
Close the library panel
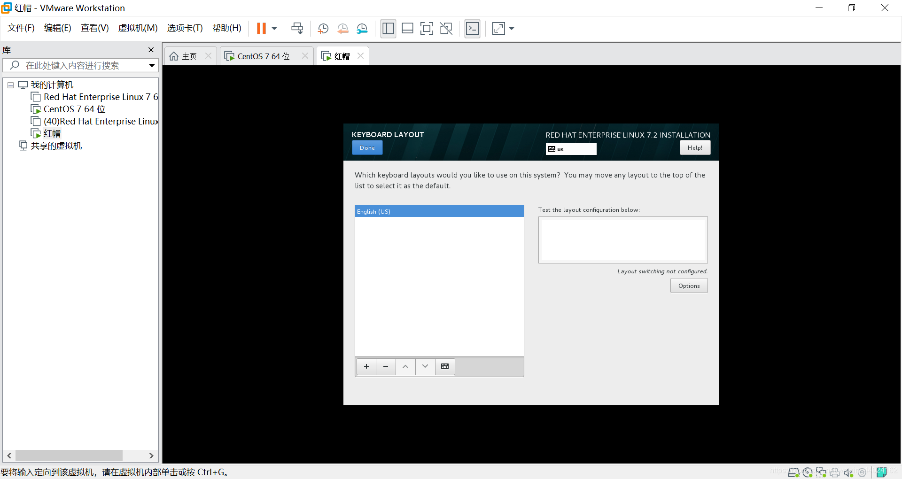coord(151,50)
